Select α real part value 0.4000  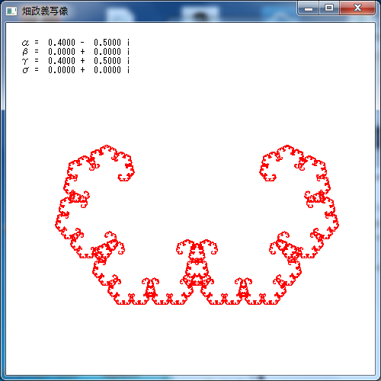[62, 43]
